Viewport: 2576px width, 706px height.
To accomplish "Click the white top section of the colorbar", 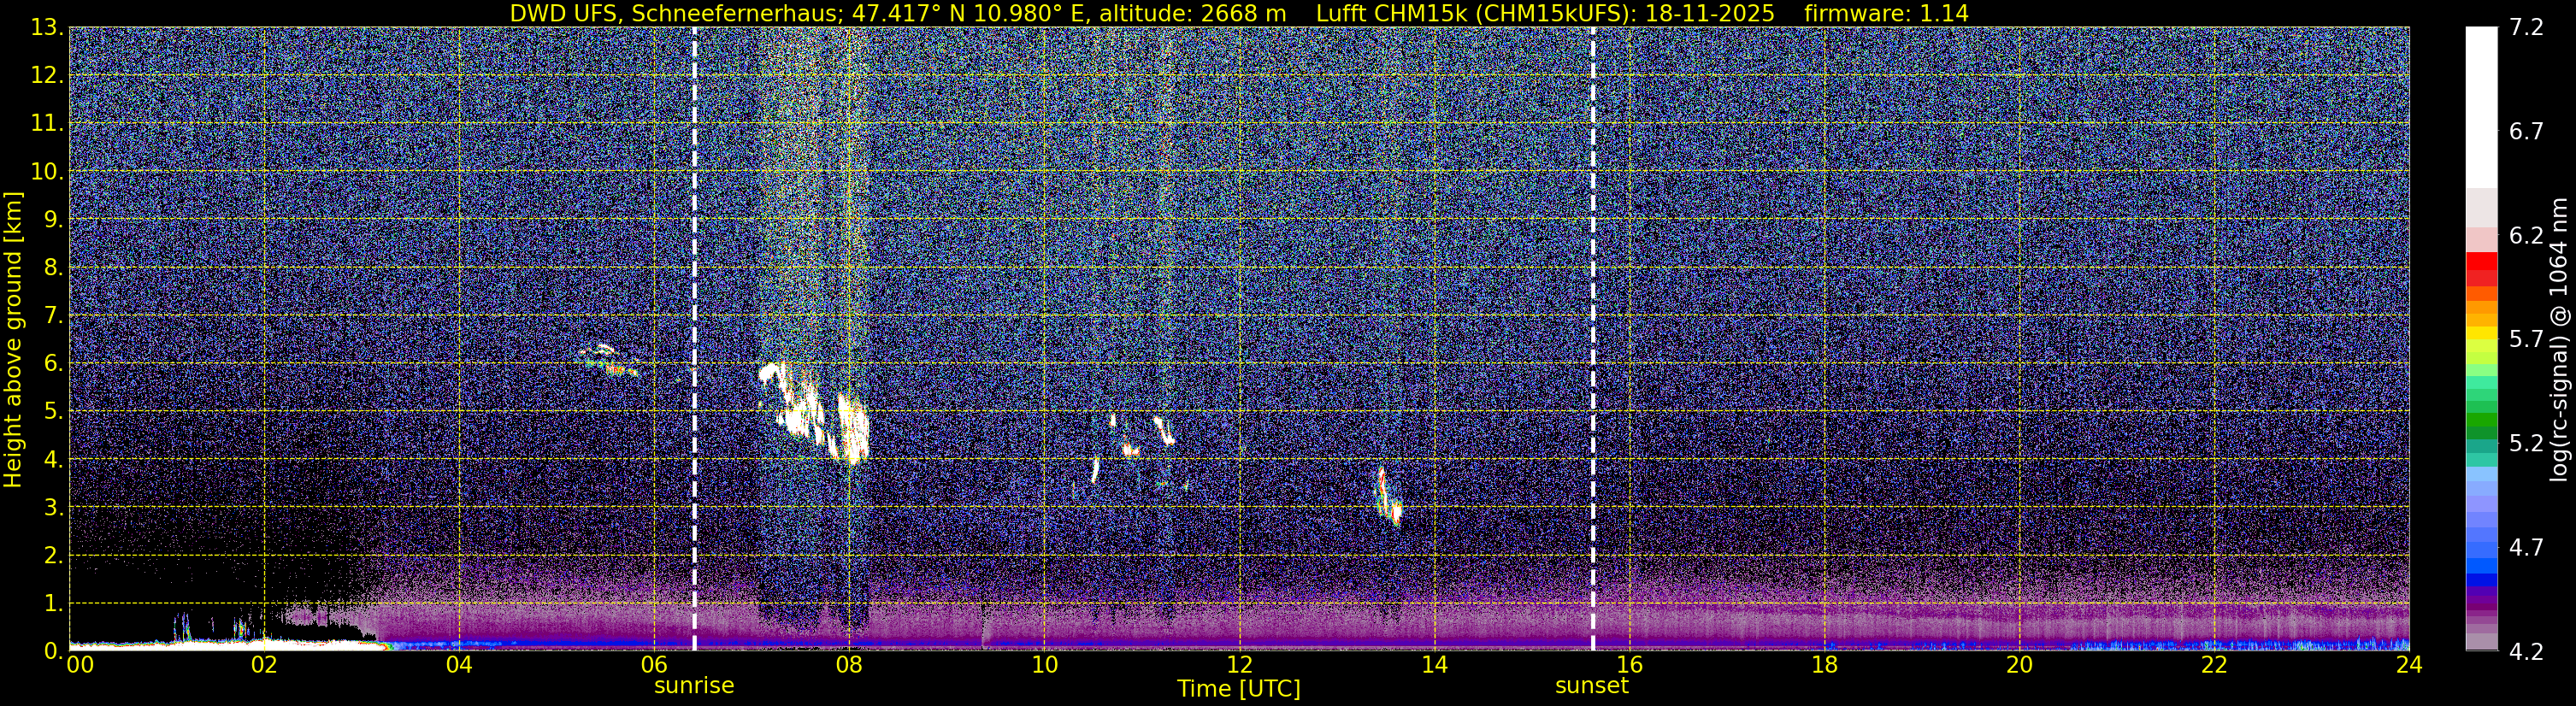I will pyautogui.click(x=2481, y=107).
